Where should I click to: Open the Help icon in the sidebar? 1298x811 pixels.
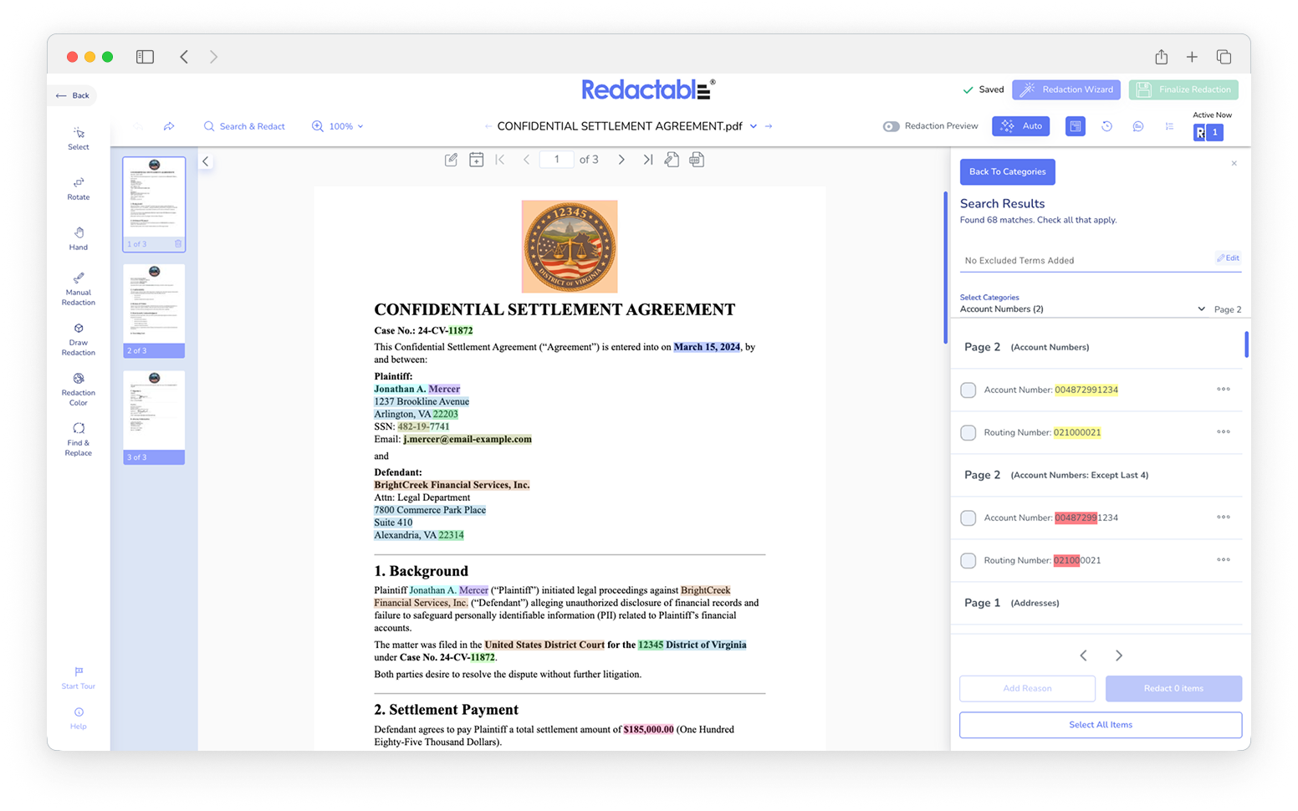coord(79,718)
